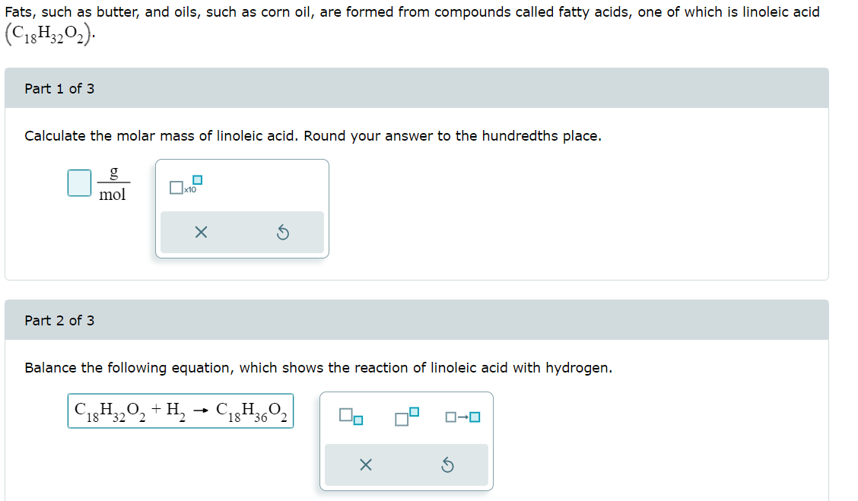Click the highlighted subscript square in Part 2

tap(358, 420)
